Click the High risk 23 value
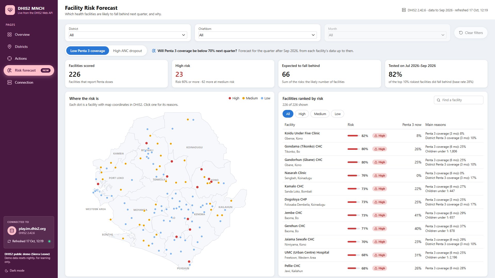Screen dimensions: 495x278 (179, 74)
